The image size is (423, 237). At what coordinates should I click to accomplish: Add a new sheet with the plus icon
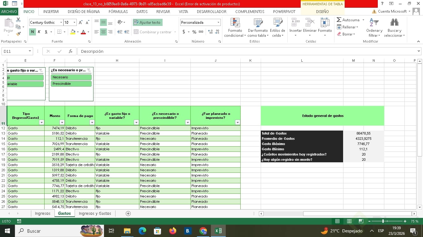pyautogui.click(x=128, y=214)
